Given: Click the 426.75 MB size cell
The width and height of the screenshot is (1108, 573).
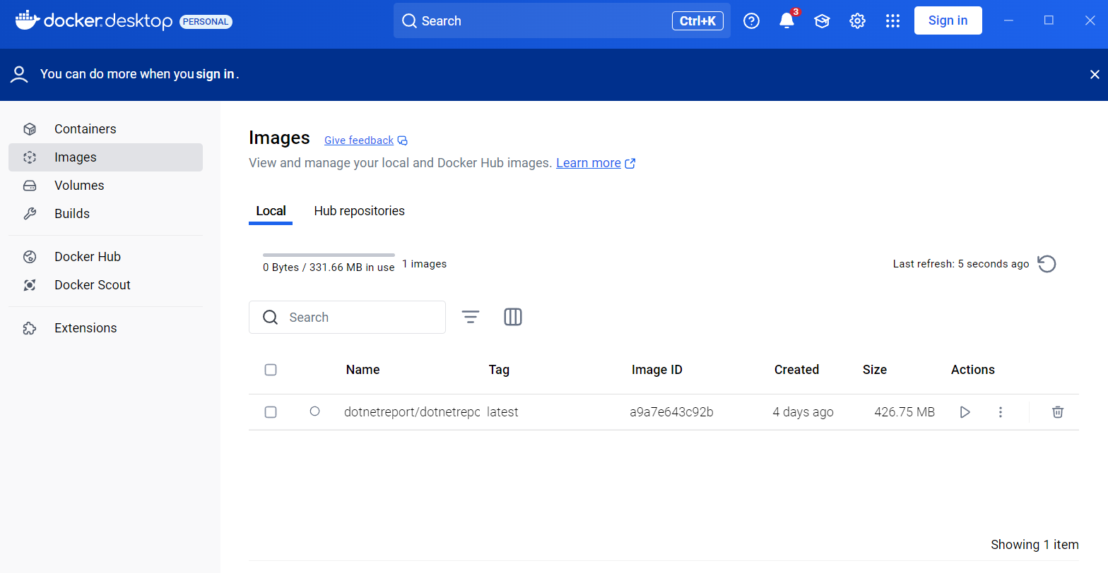Looking at the screenshot, I should coord(904,412).
